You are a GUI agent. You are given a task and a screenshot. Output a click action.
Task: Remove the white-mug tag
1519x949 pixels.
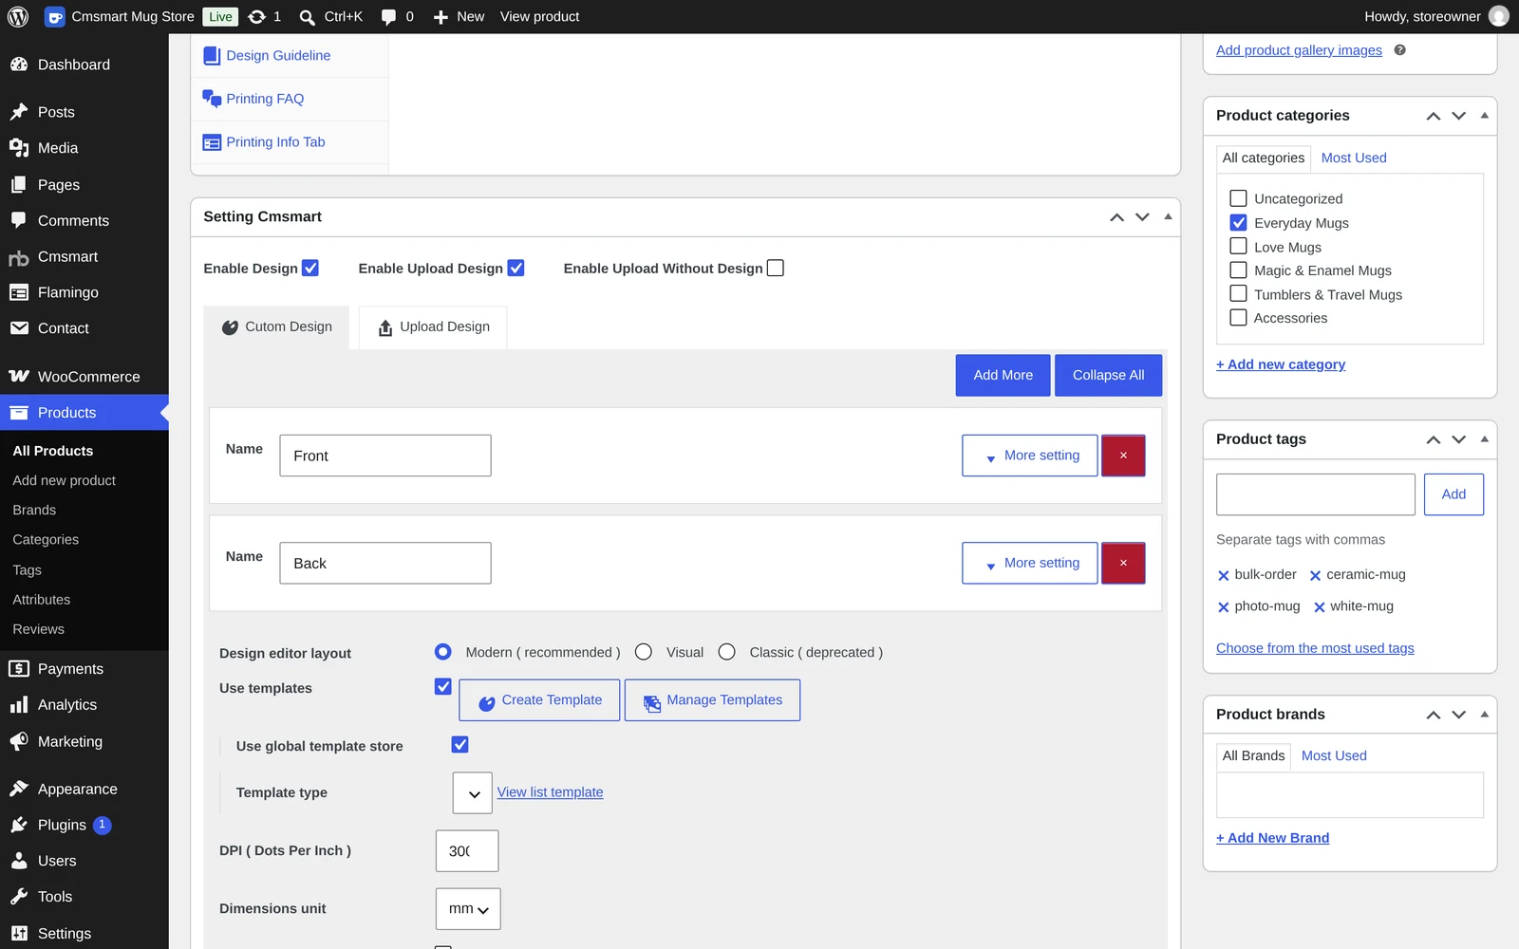1320,607
